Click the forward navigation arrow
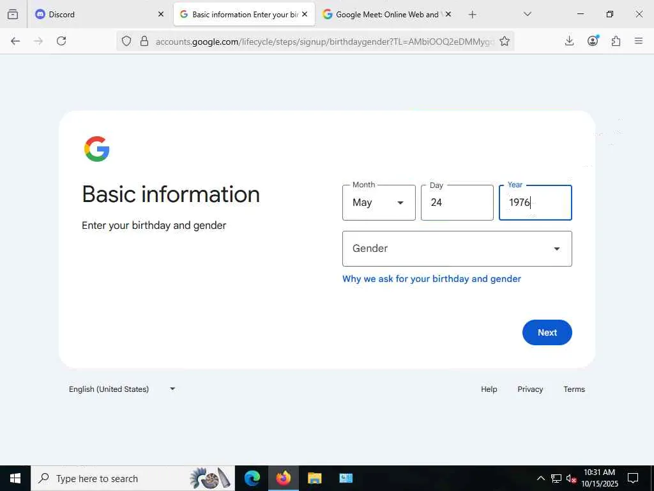This screenshot has width=654, height=491. [x=38, y=41]
